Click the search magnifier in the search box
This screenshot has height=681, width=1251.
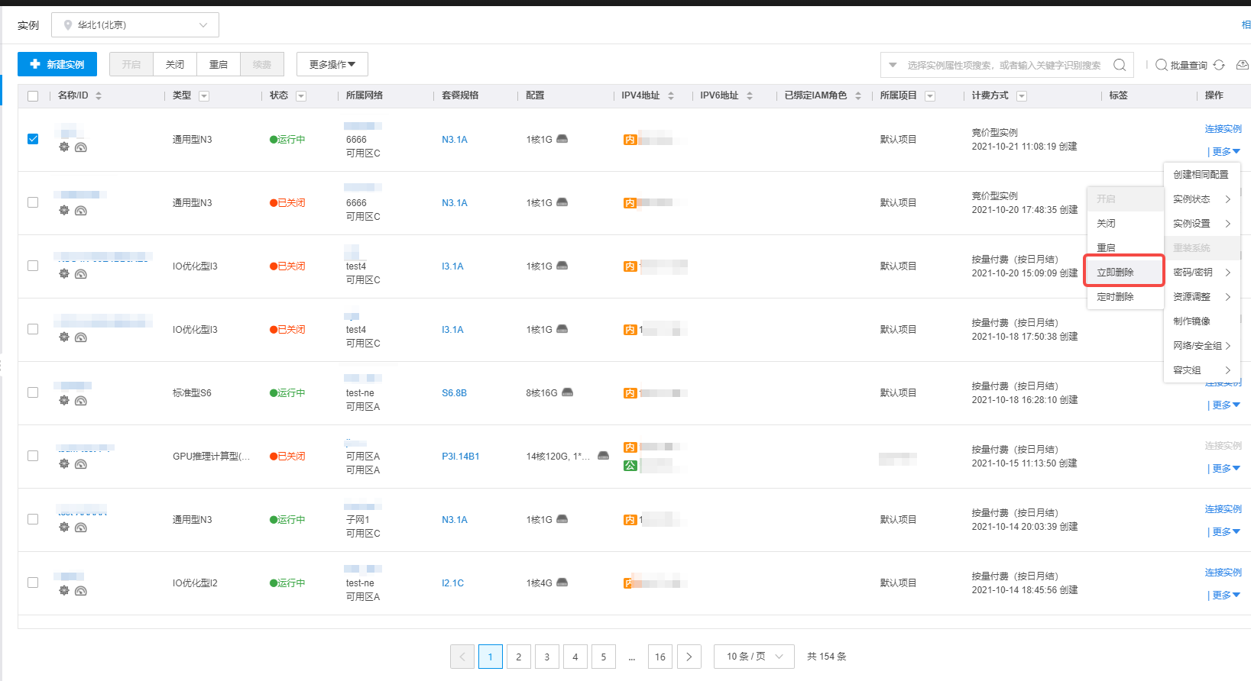coord(1120,65)
